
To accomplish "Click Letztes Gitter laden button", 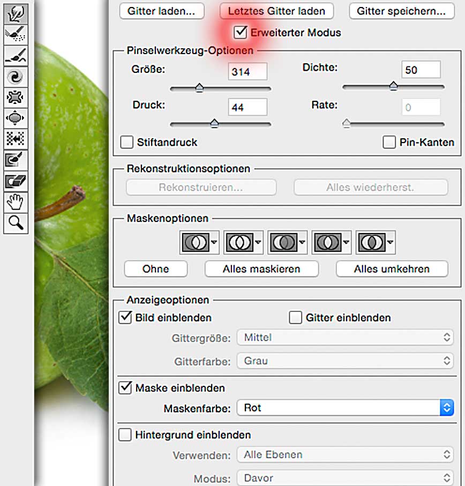I will tap(276, 11).
